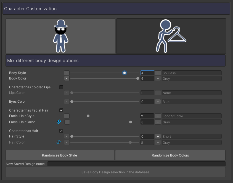Viewport: 233px width, 183px height.
Task: Click the Body Style slider handle
Action: 125,73
